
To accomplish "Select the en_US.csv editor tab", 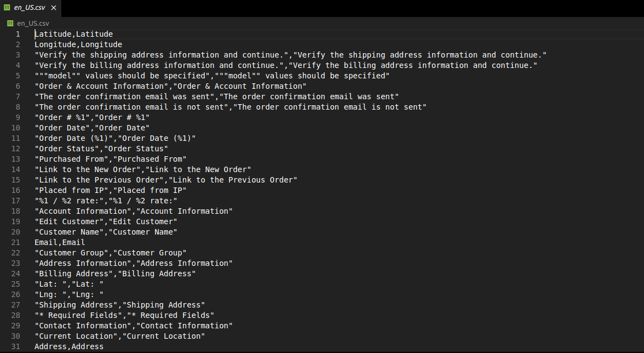I will [x=30, y=8].
